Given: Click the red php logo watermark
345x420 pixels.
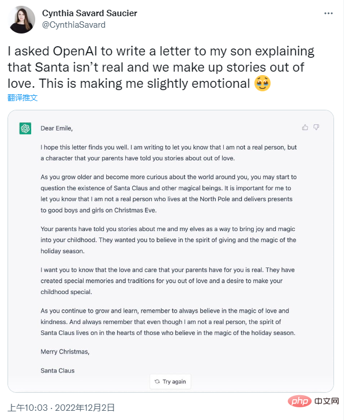Looking at the screenshot, I should click(299, 401).
